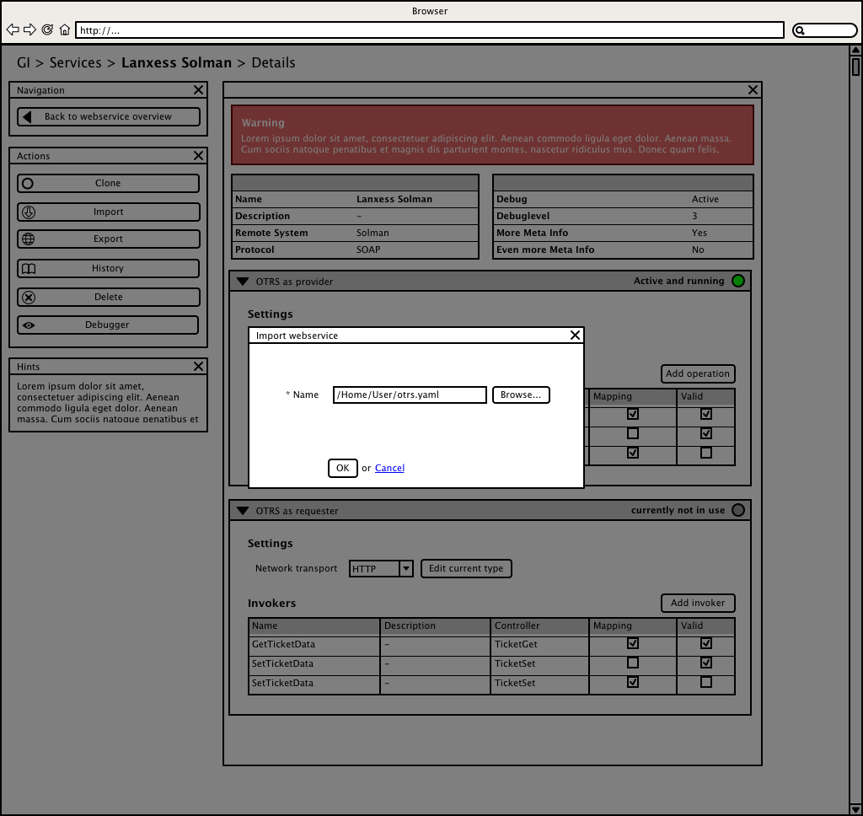Click the file Name input field
Screen dimensions: 863x816
pyautogui.click(x=410, y=395)
